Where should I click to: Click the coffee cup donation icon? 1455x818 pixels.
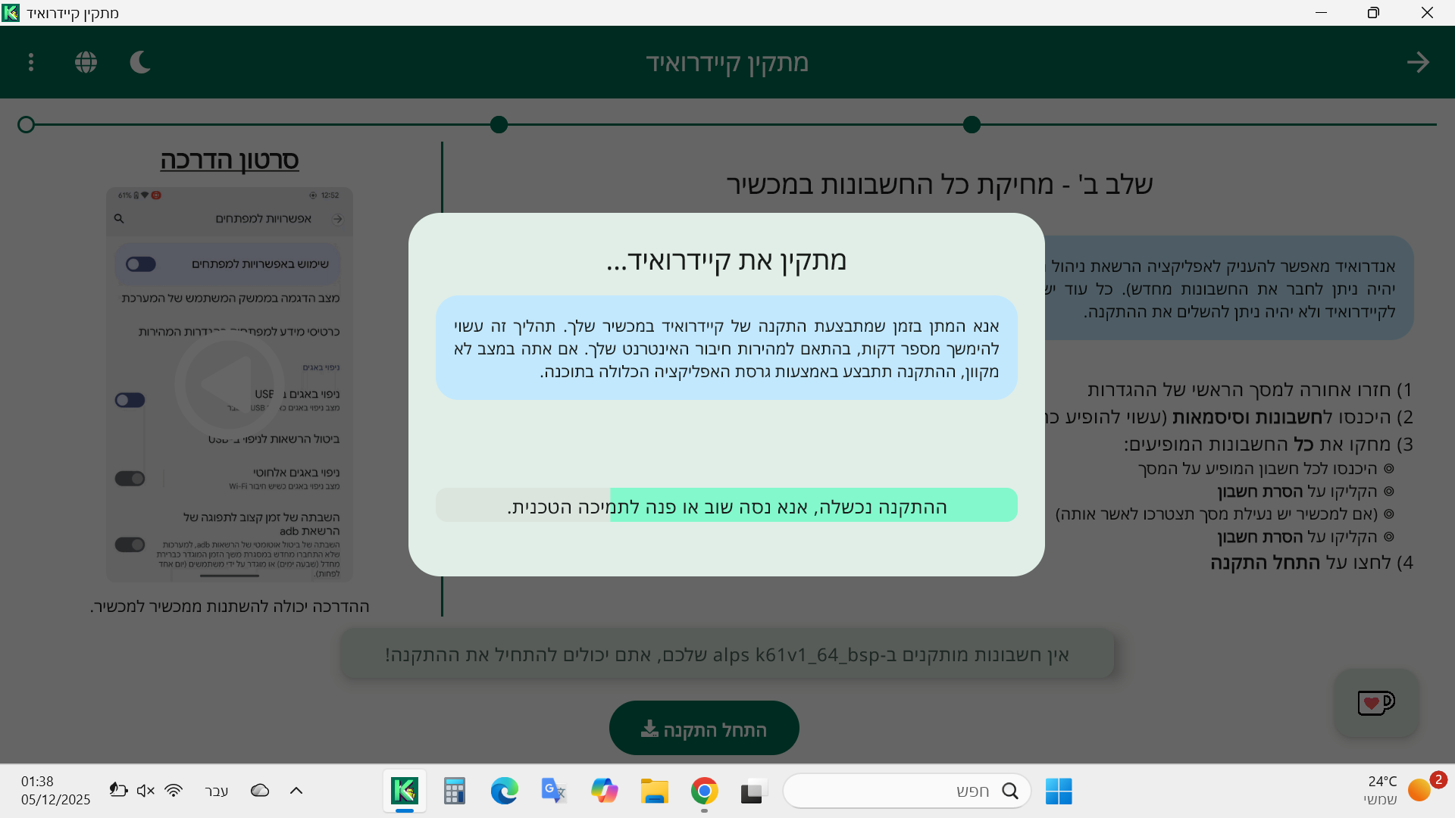pos(1375,703)
